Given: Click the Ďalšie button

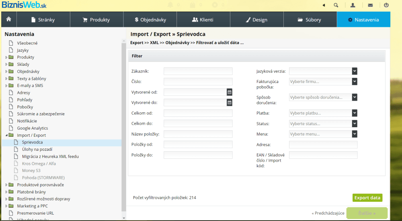Looking at the screenshot, I should tap(367, 213).
